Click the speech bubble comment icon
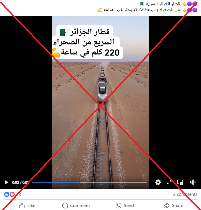 (65, 206)
